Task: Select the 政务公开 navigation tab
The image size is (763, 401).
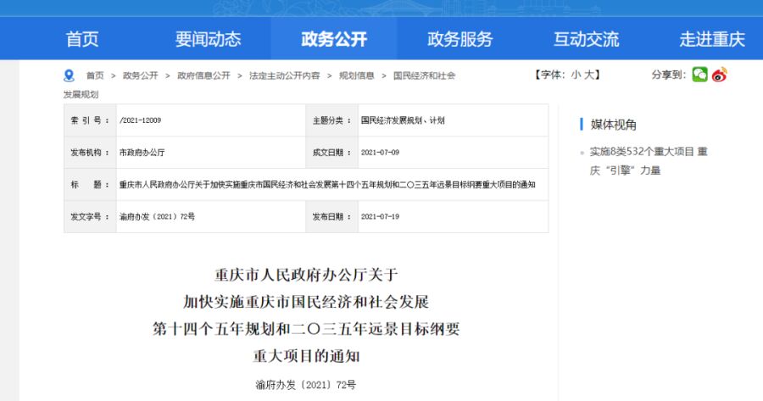Action: tap(334, 39)
